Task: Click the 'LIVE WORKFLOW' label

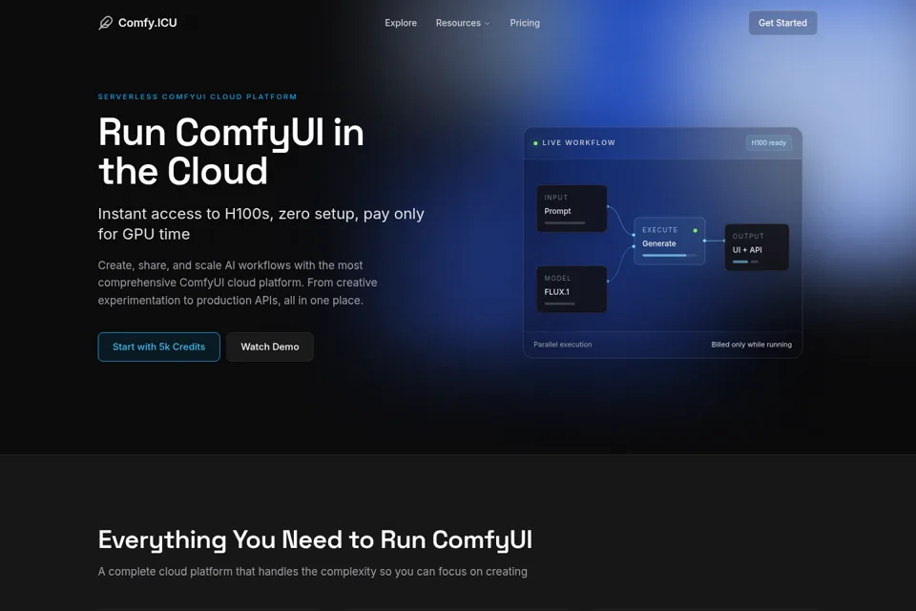Action: [x=578, y=142]
